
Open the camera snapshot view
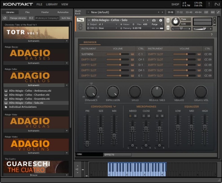click(x=154, y=20)
